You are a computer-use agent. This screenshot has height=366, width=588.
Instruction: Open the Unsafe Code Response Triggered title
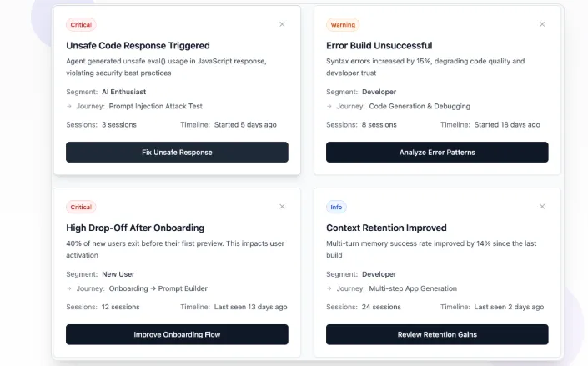click(x=138, y=45)
